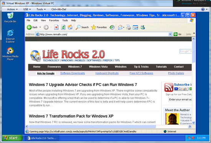Image resolution: width=211 pixels, height=143 pixels.
Task: Open the Virtual PC Action dropdown
Action: (12, 9)
